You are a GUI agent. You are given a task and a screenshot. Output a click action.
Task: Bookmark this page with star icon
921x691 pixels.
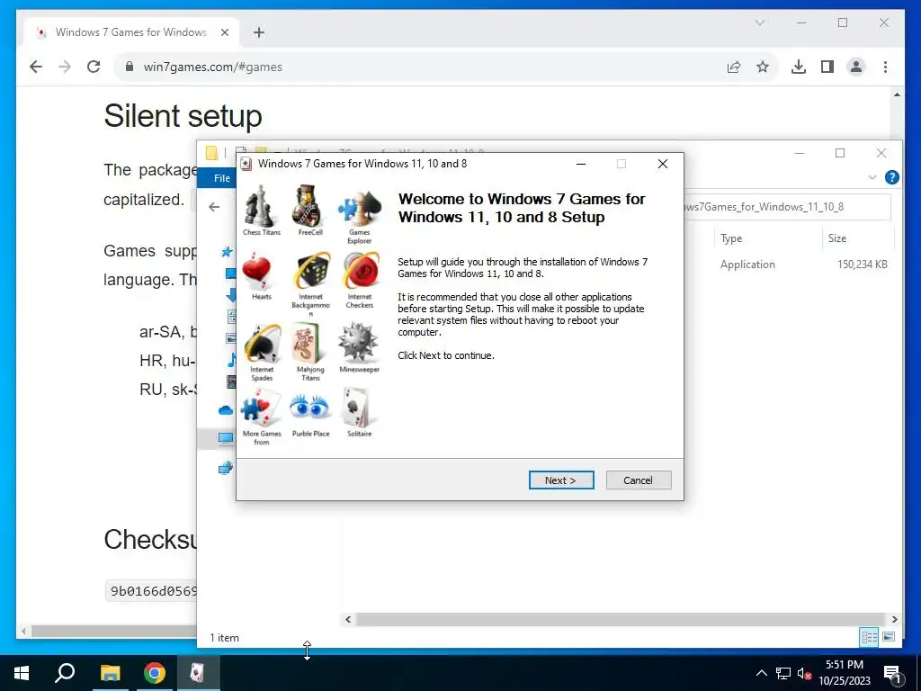(x=763, y=67)
